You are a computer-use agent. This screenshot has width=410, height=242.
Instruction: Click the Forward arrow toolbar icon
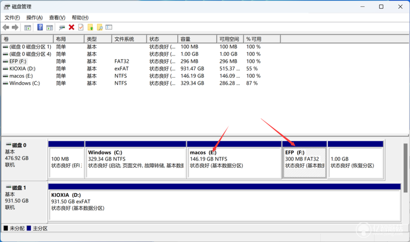click(15, 27)
